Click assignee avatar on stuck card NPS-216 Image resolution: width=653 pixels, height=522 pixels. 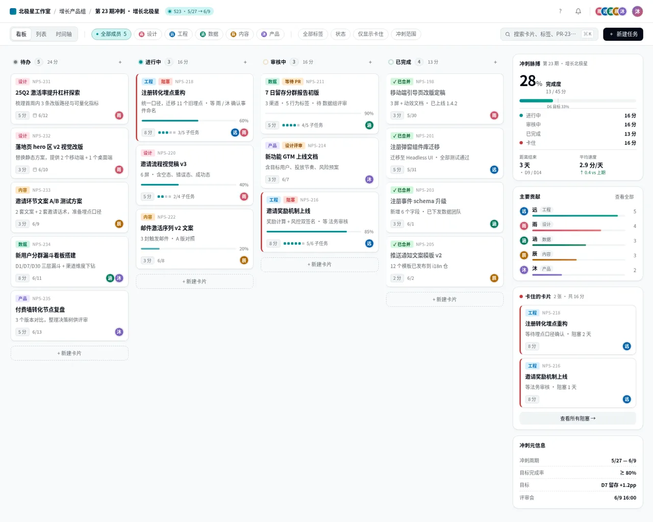click(626, 399)
